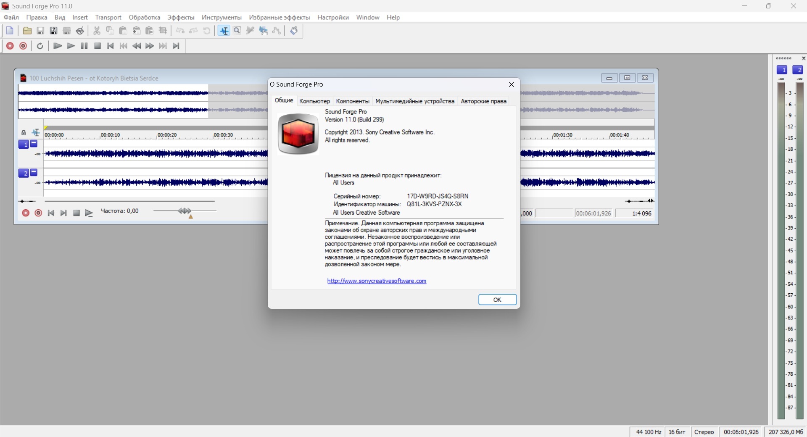Select the Magnify tool

237,31
